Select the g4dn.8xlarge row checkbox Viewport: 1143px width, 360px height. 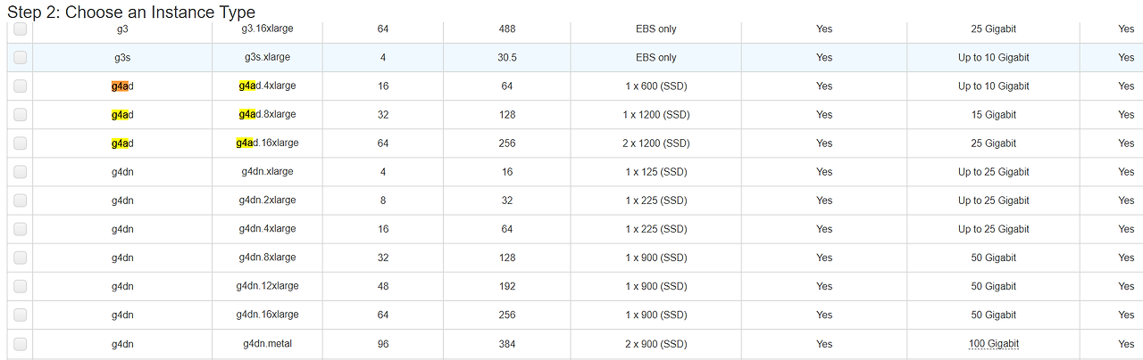20,258
